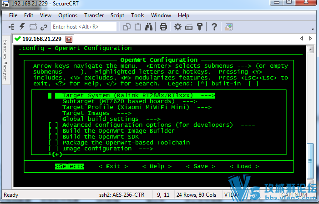Click the tab scroll left arrow
Image resolution: width=319 pixels, height=204 pixels.
[x=302, y=39]
